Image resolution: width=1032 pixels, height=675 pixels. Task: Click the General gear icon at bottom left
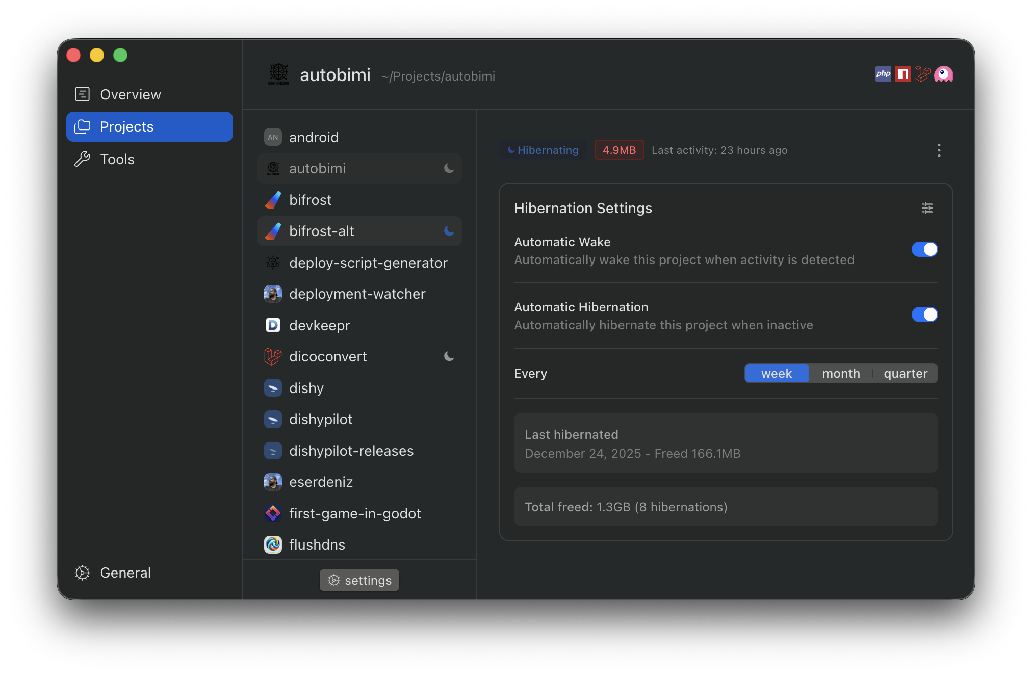[82, 573]
